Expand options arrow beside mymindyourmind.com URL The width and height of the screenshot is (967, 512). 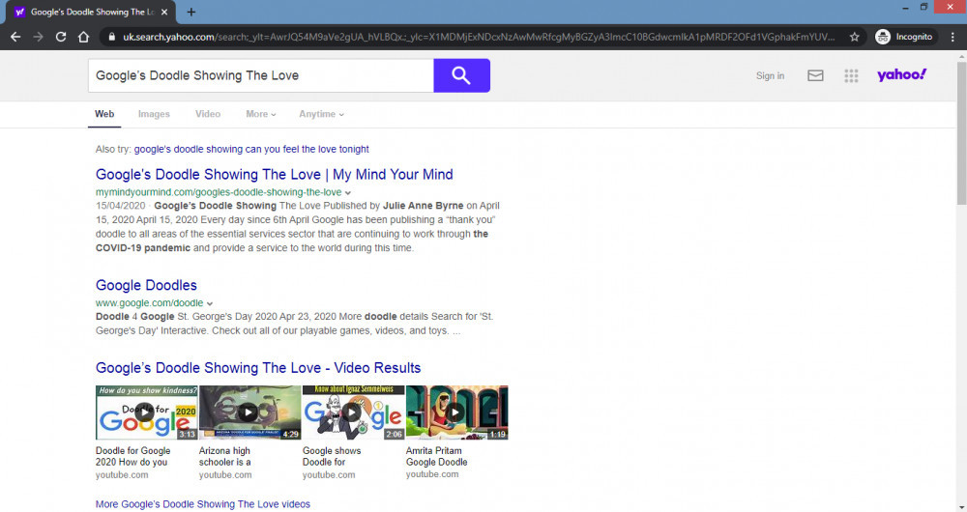coord(348,193)
